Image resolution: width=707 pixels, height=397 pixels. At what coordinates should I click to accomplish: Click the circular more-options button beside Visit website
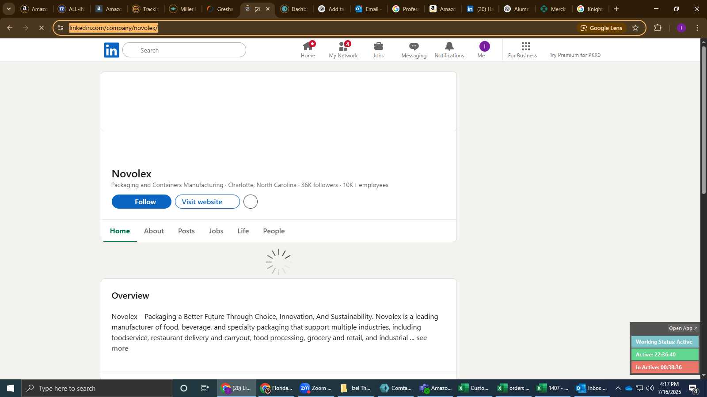(251, 202)
